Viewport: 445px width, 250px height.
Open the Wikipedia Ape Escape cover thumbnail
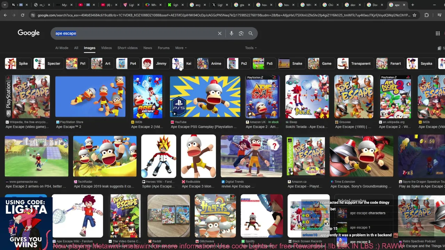[x=27, y=97]
